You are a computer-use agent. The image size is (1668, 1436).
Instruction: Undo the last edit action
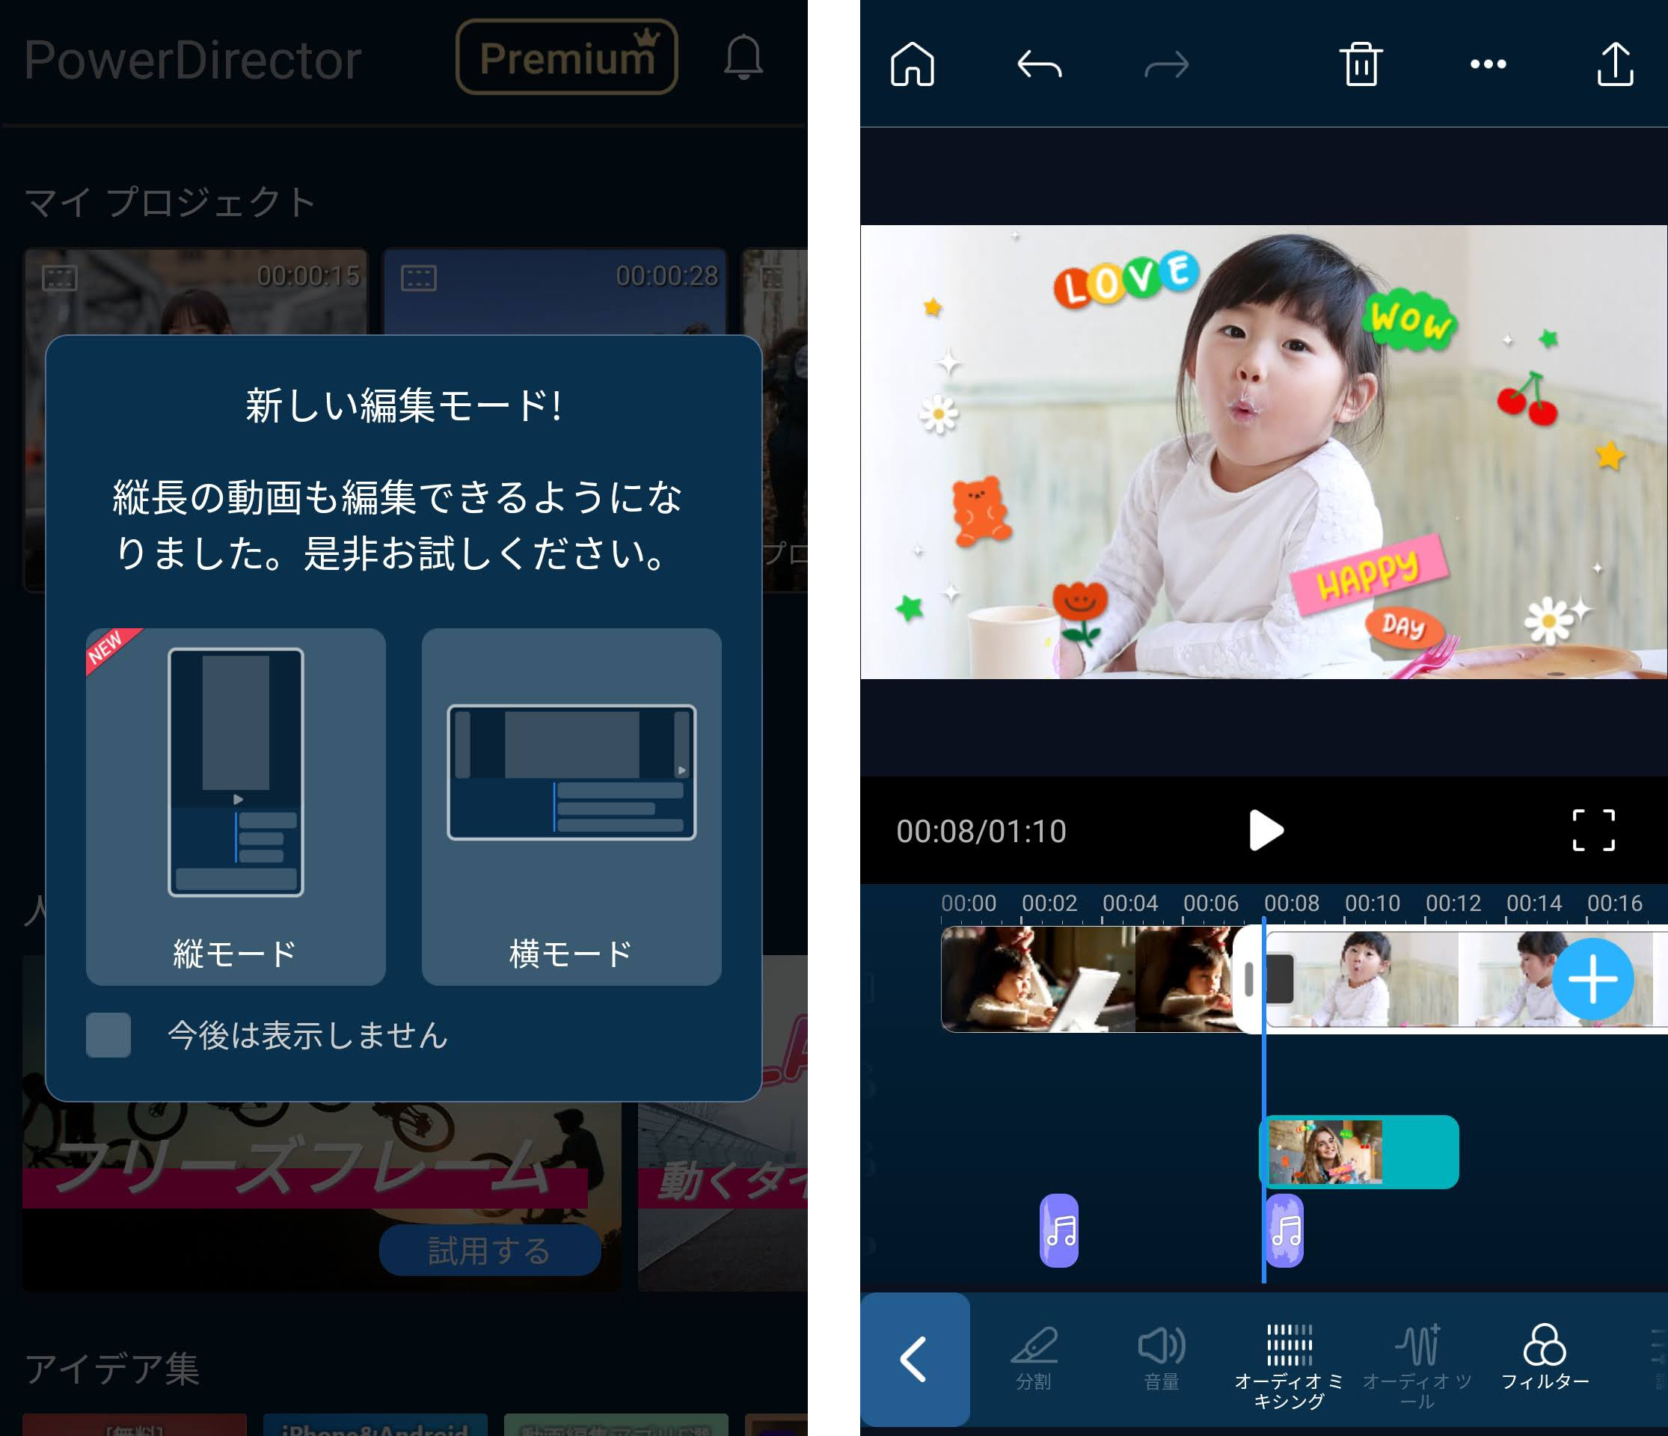pos(1042,66)
